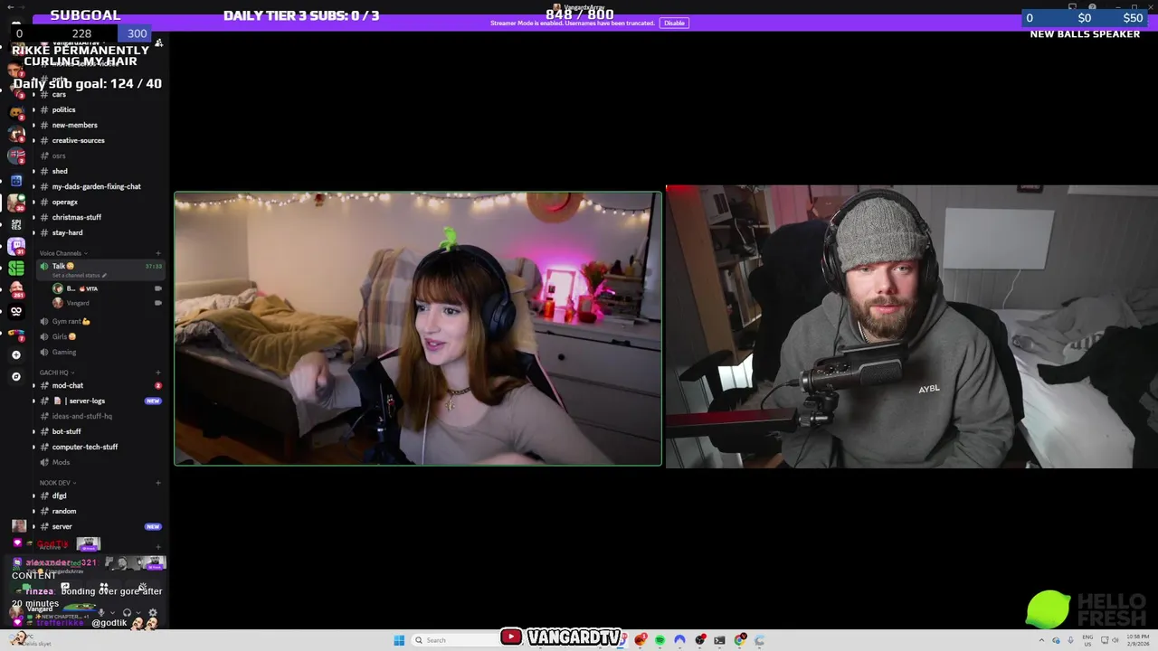This screenshot has height=651, width=1158.
Task: Open the computer-tech-stuff channel
Action: point(84,447)
